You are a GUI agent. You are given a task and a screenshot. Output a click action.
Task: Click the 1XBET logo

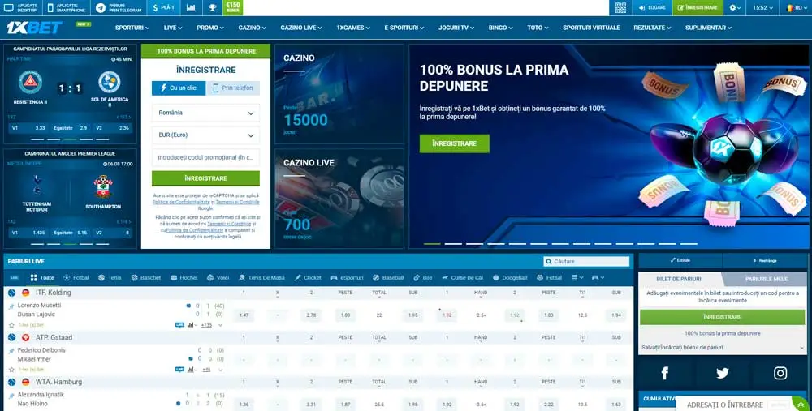click(x=34, y=28)
